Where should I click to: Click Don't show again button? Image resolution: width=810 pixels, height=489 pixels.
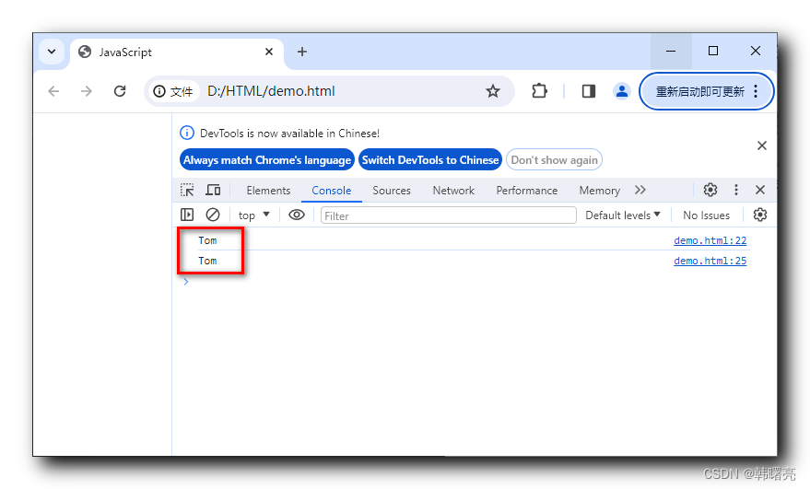coord(555,160)
